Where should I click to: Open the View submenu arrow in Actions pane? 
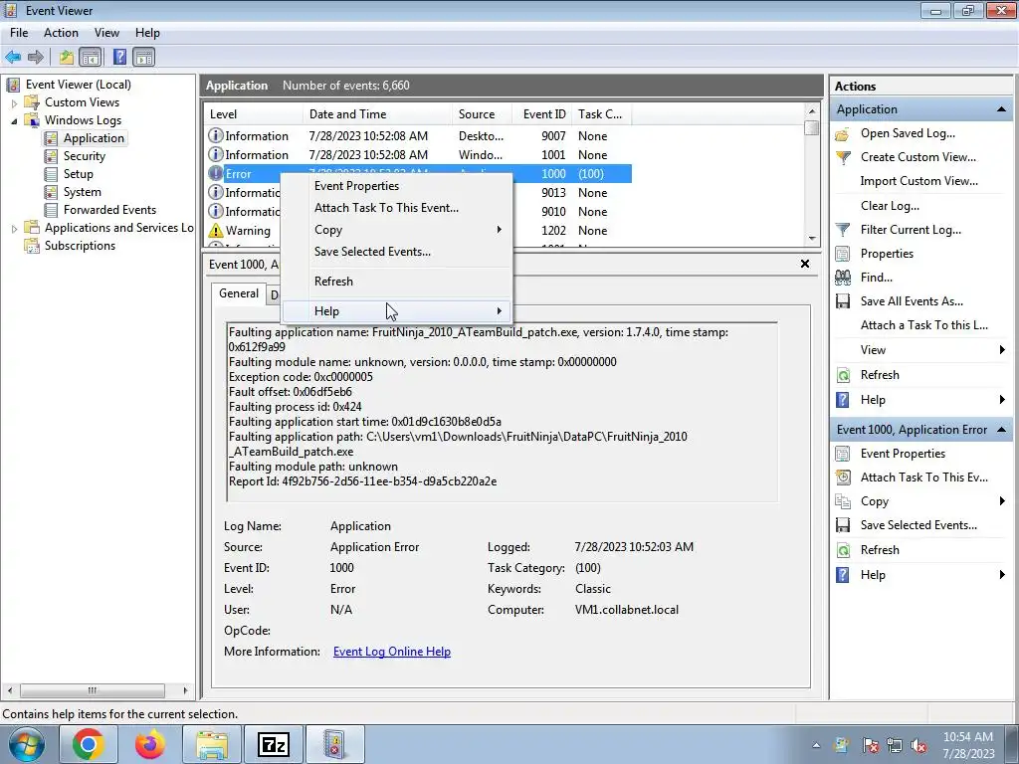tap(1002, 350)
